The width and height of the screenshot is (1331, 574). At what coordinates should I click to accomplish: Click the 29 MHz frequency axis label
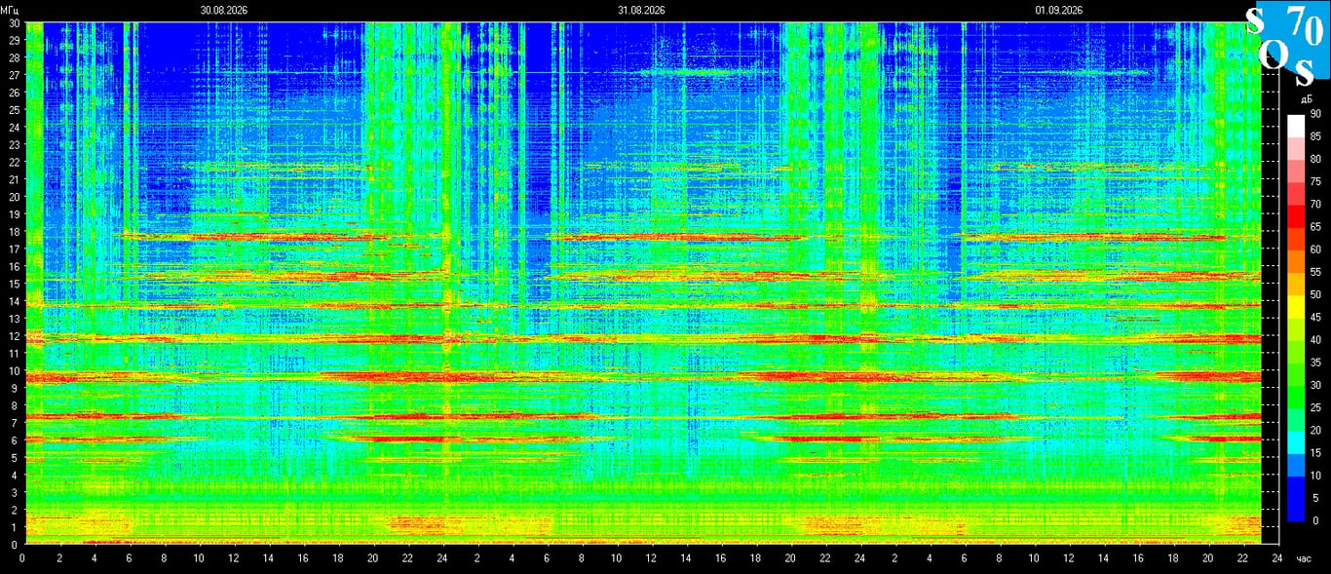pos(15,40)
